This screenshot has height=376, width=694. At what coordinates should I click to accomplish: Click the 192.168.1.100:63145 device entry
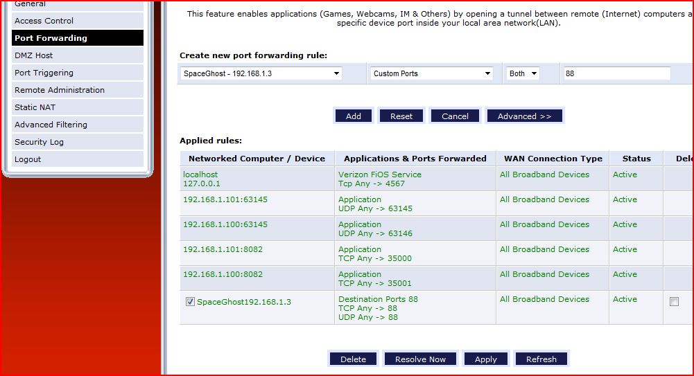225,224
